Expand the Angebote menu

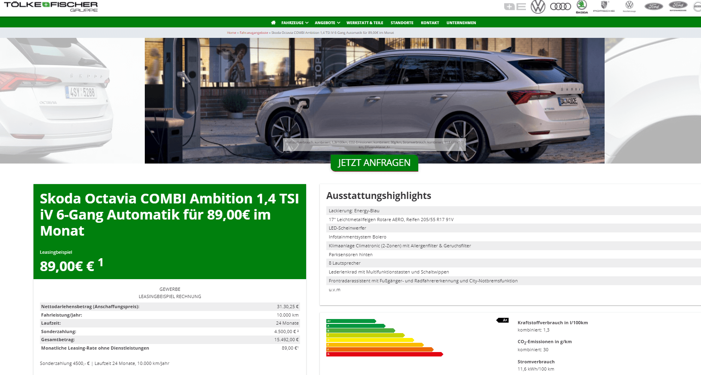point(328,23)
